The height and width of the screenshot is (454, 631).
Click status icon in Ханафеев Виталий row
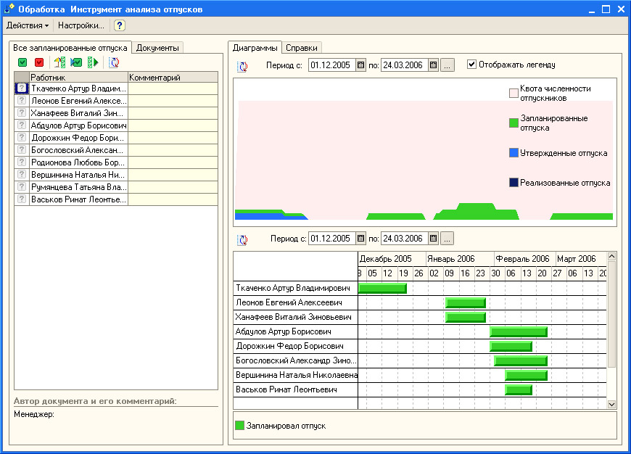point(22,113)
